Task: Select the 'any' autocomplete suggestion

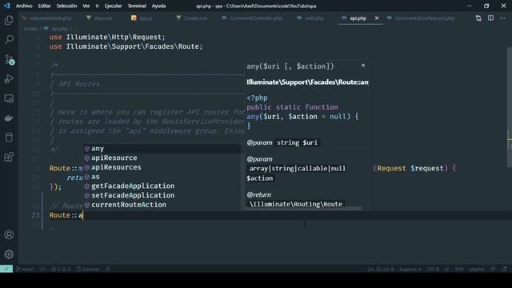Action: pyautogui.click(x=162, y=149)
